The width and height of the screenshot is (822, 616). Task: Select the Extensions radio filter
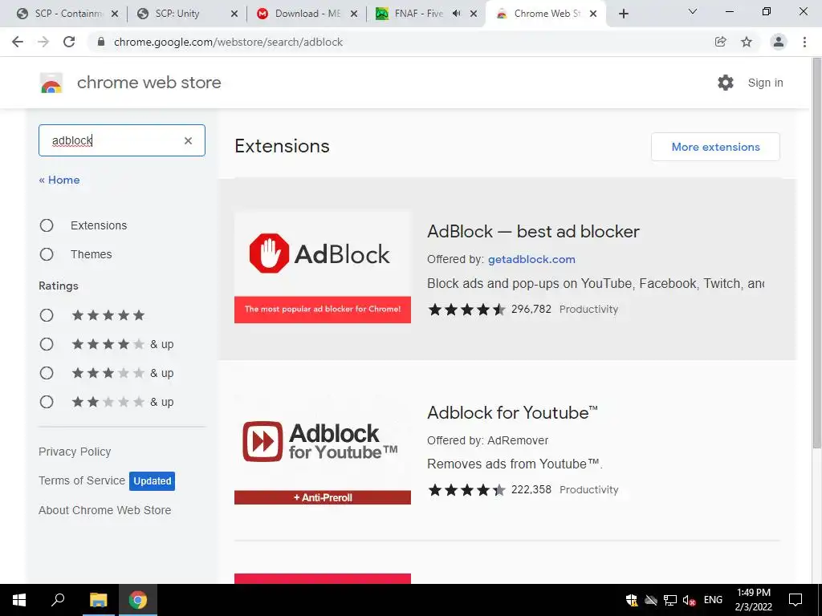47,225
